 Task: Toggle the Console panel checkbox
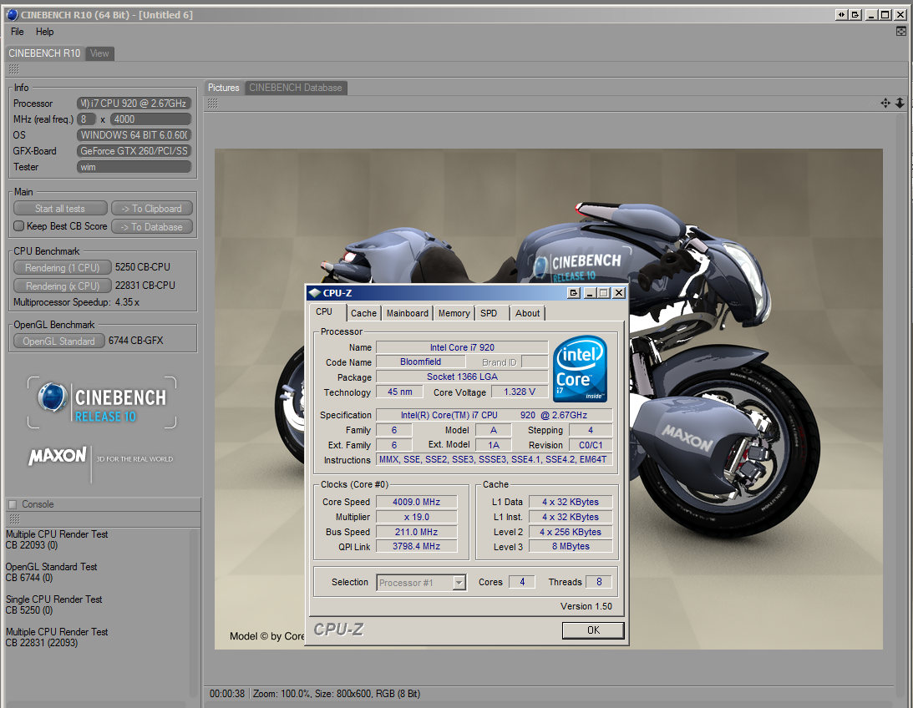[x=13, y=504]
